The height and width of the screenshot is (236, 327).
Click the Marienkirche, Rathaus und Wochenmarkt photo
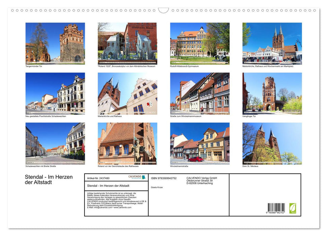(x=272, y=43)
